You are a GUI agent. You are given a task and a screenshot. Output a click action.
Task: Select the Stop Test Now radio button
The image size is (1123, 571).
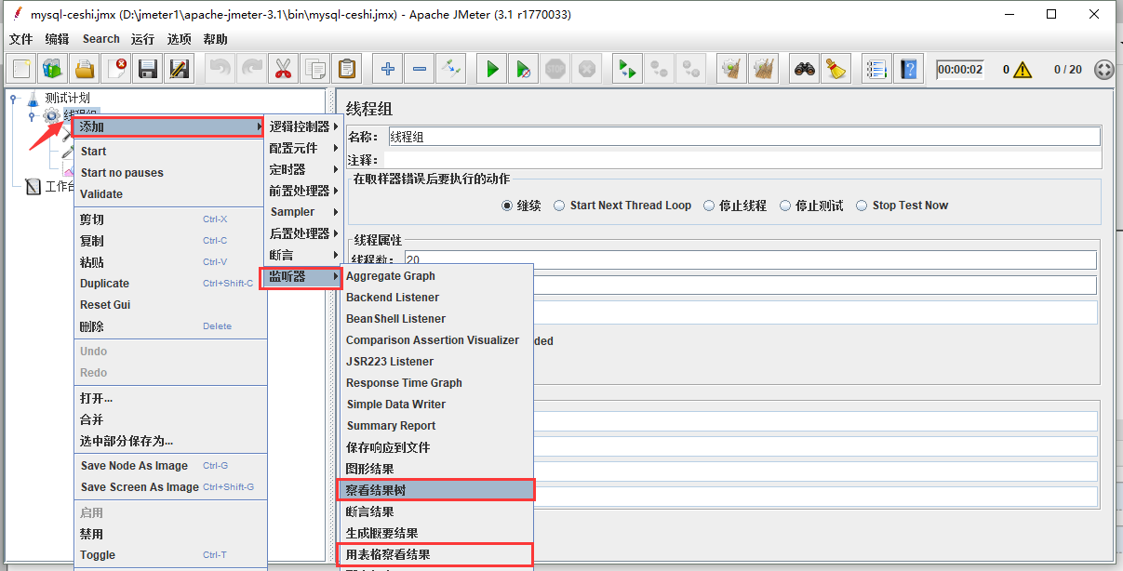[x=862, y=206]
